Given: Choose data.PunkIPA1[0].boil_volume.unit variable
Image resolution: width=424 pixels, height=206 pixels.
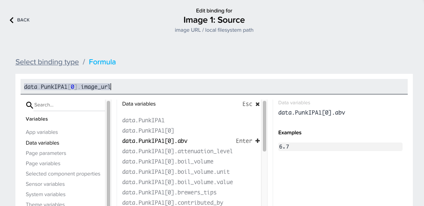Looking at the screenshot, I should (170, 172).
